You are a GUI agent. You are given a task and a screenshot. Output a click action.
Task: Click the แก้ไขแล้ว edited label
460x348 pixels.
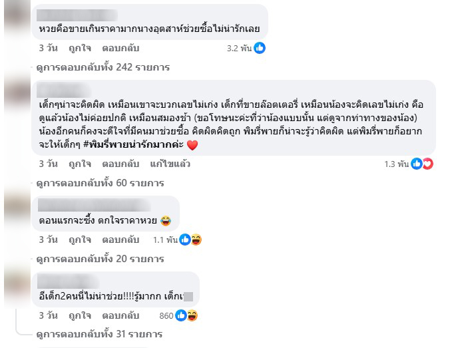click(170, 164)
